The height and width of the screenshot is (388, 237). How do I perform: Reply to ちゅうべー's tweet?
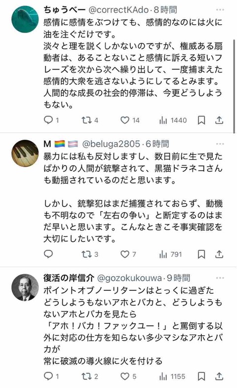pyautogui.click(x=48, y=120)
